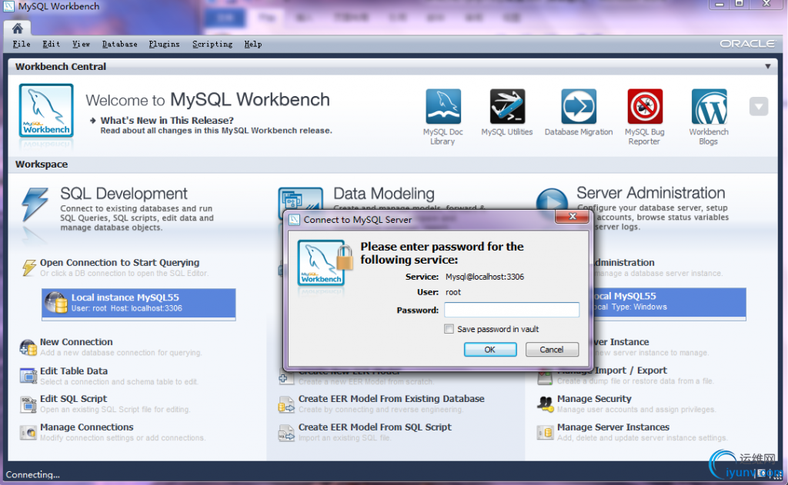Click the MySQL Workbench dolphin logo
Image resolution: width=788 pixels, height=485 pixels.
tap(46, 111)
